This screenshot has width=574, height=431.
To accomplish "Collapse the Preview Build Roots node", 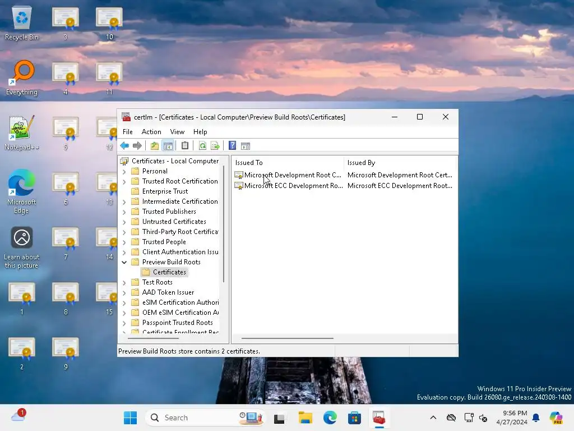I will pos(124,262).
